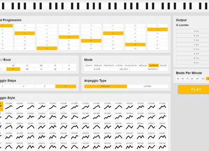Select arpeggio style 031425
This screenshot has width=209, height=151.
(20, 136)
